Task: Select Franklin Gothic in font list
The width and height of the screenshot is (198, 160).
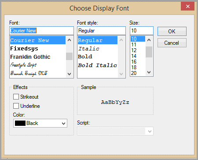Action: tap(38, 57)
